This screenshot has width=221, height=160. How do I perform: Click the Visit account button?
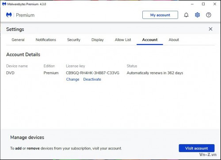[x=197, y=148]
